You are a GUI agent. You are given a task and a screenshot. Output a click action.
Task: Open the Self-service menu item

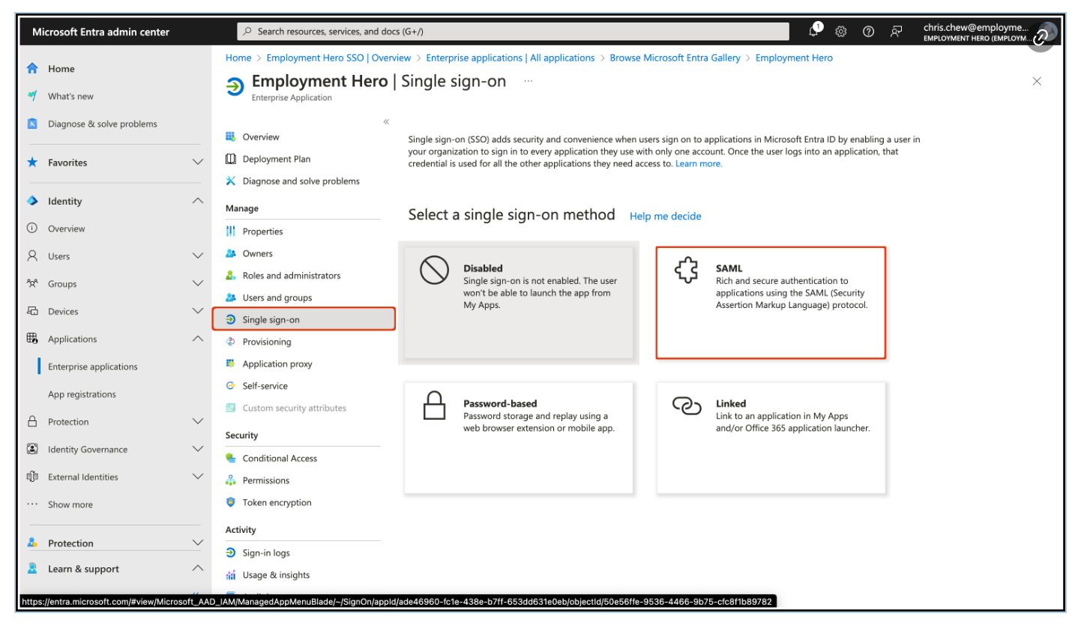[x=265, y=386]
